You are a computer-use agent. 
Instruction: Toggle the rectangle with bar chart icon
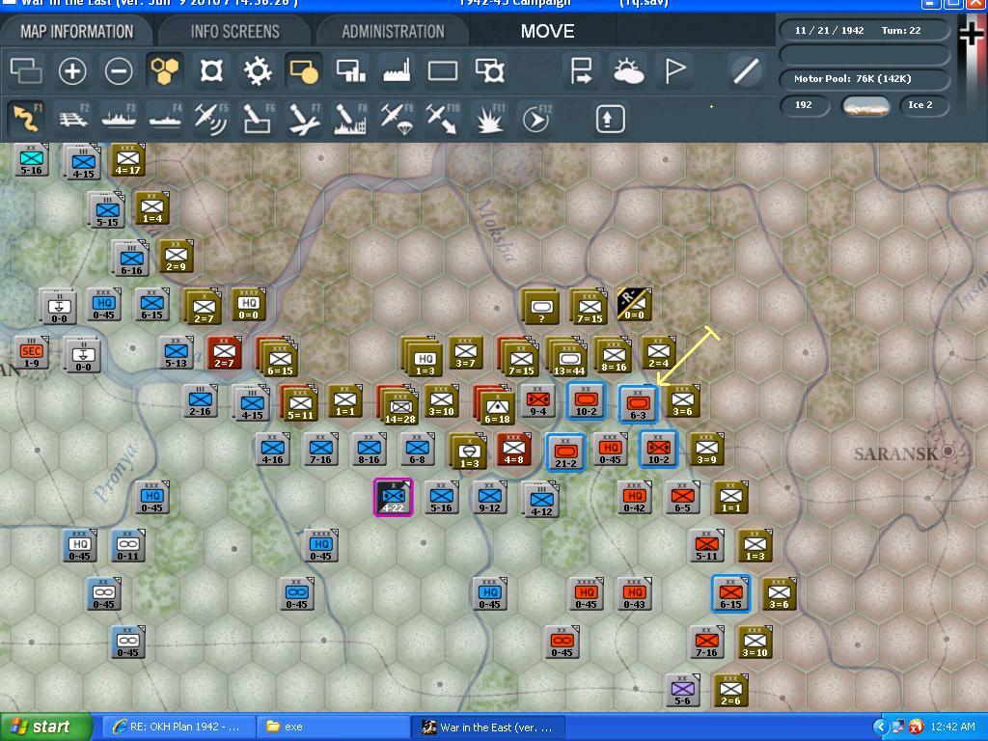350,70
